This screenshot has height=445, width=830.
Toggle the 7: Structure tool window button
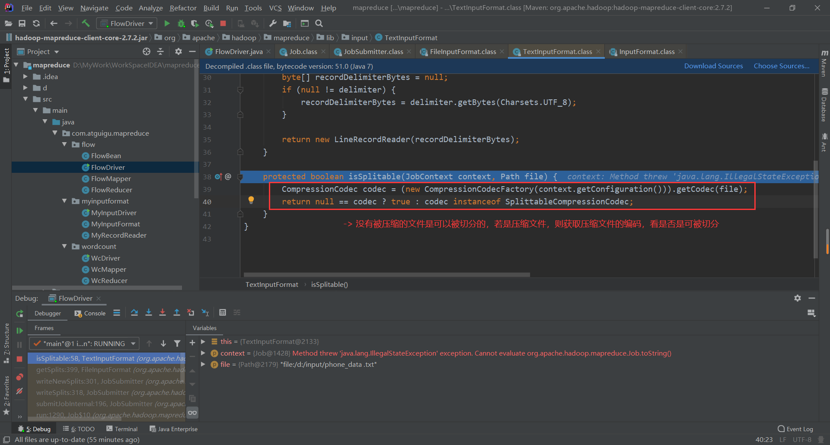coord(6,343)
